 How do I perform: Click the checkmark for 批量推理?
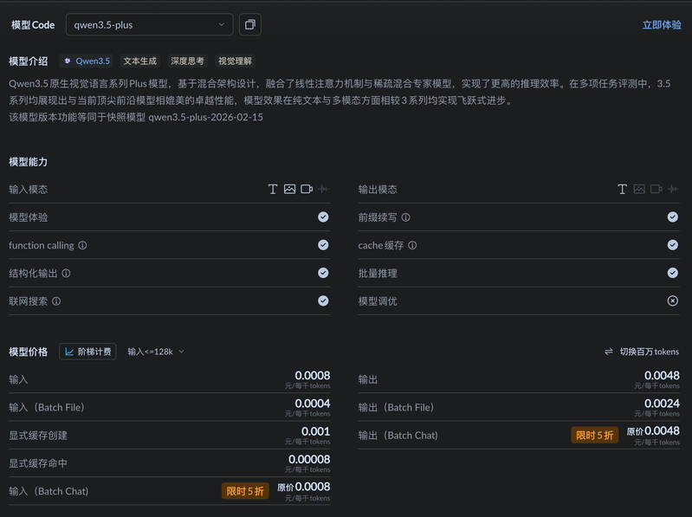(672, 273)
